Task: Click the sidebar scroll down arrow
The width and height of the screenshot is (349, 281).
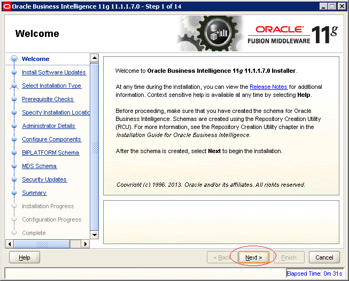Action: coord(95,234)
